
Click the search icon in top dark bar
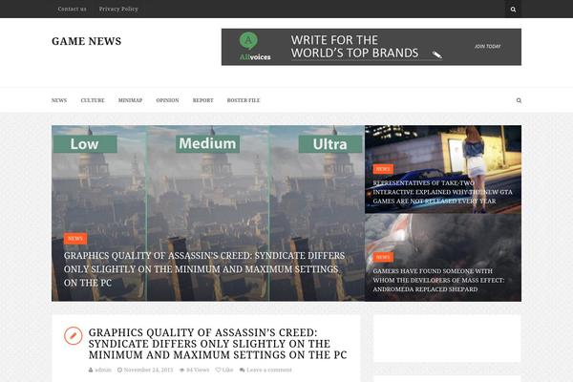[x=513, y=10]
